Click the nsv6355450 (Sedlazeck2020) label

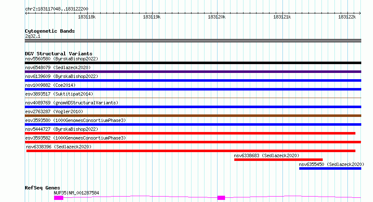pos(332,164)
